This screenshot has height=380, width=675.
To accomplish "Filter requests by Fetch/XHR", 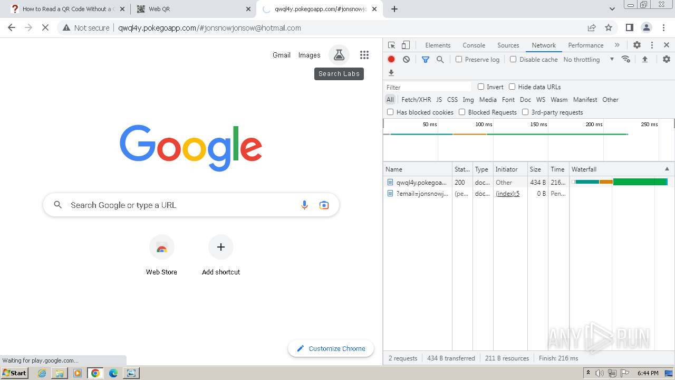I will click(416, 99).
